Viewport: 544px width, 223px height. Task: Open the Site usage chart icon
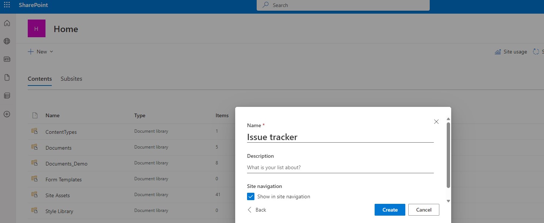coord(498,52)
